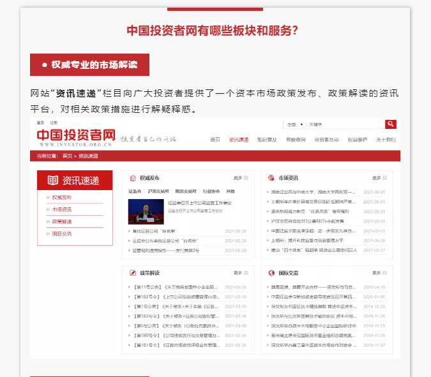Click the 国际交流 panel earth icon

coord(271,273)
